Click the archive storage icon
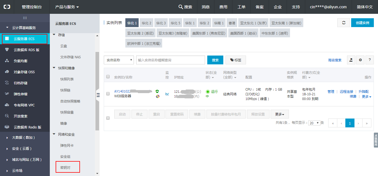The height and width of the screenshot is (176, 378). tap(7, 83)
